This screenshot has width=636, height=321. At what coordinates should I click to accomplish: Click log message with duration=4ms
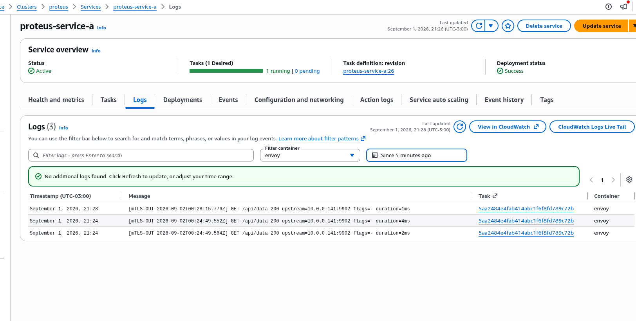click(269, 221)
